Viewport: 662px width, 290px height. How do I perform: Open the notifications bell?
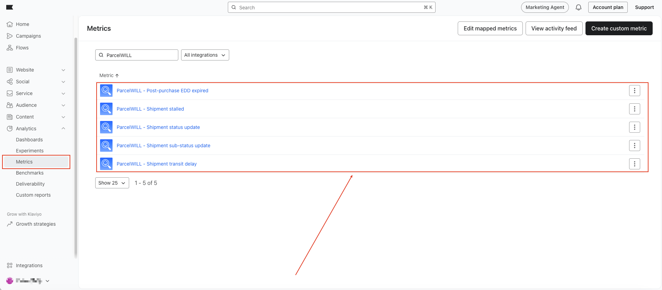579,7
